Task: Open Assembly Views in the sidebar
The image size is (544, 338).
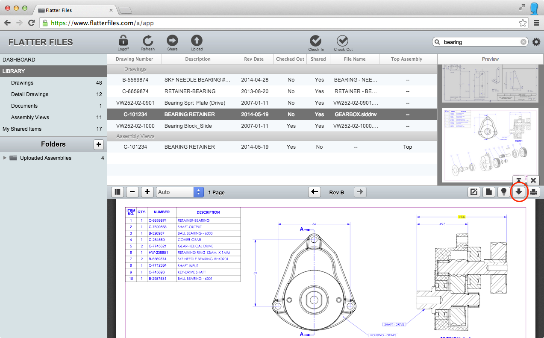Action: tap(53, 118)
